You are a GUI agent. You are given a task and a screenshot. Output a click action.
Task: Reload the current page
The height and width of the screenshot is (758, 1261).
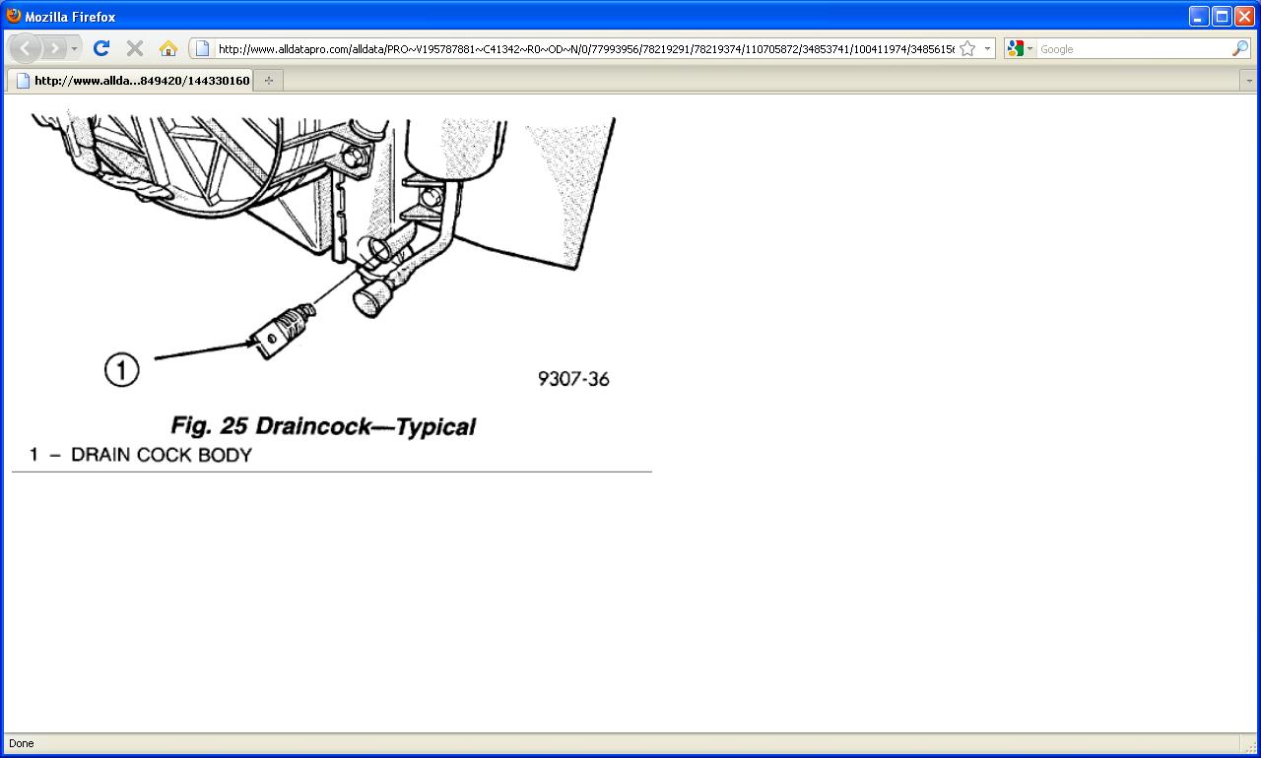pyautogui.click(x=100, y=48)
